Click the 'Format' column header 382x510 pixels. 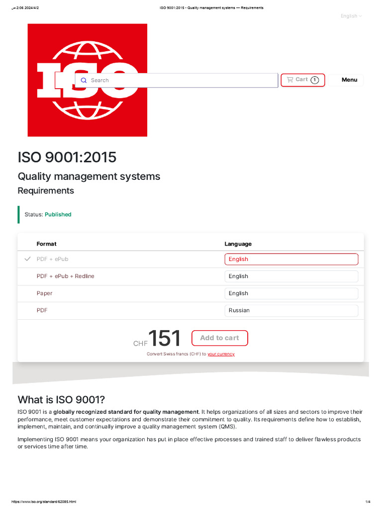[x=46, y=244]
